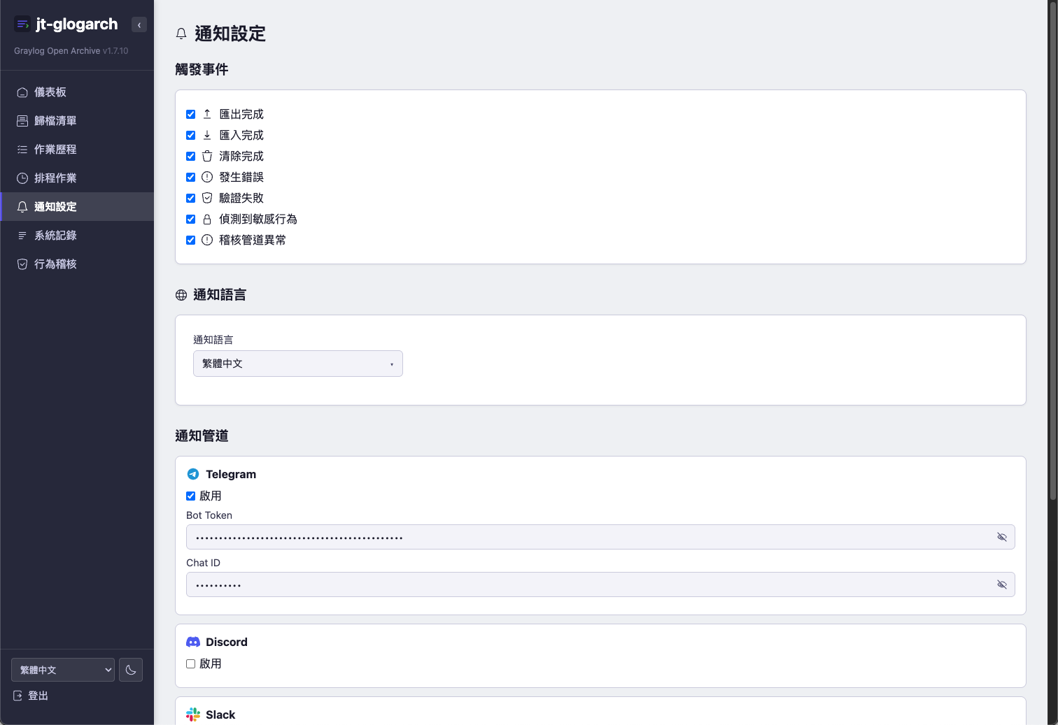Navigate to 排程作業 schedules
Image resolution: width=1058 pixels, height=725 pixels.
coord(77,178)
